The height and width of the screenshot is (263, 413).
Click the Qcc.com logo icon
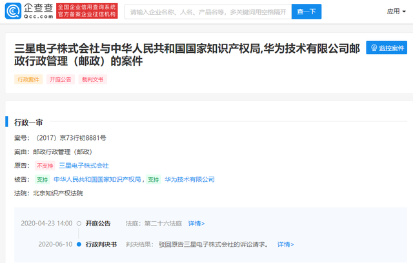tap(13, 11)
